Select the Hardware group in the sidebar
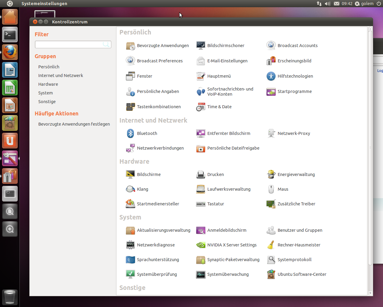Screen dimensions: 383x307 click(48, 84)
